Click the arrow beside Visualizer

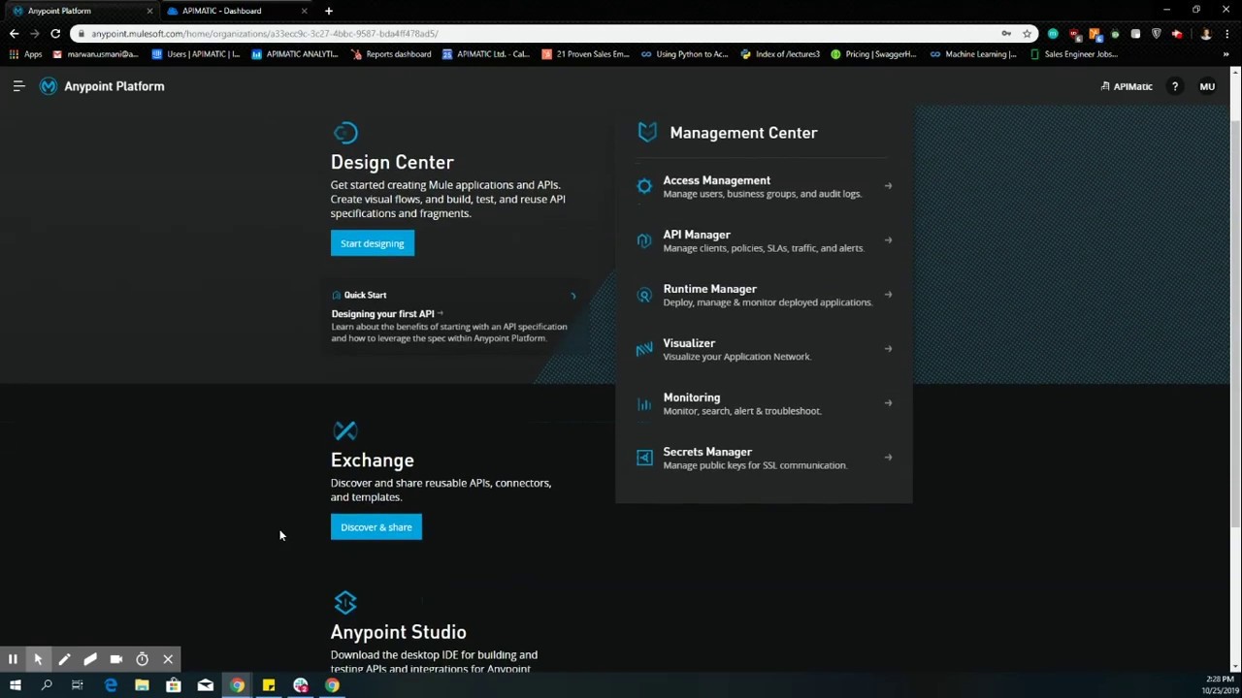tap(888, 349)
